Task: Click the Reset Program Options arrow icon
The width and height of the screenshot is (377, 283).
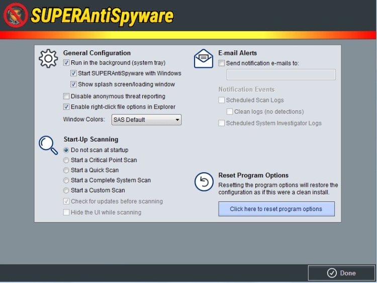Action: click(204, 182)
